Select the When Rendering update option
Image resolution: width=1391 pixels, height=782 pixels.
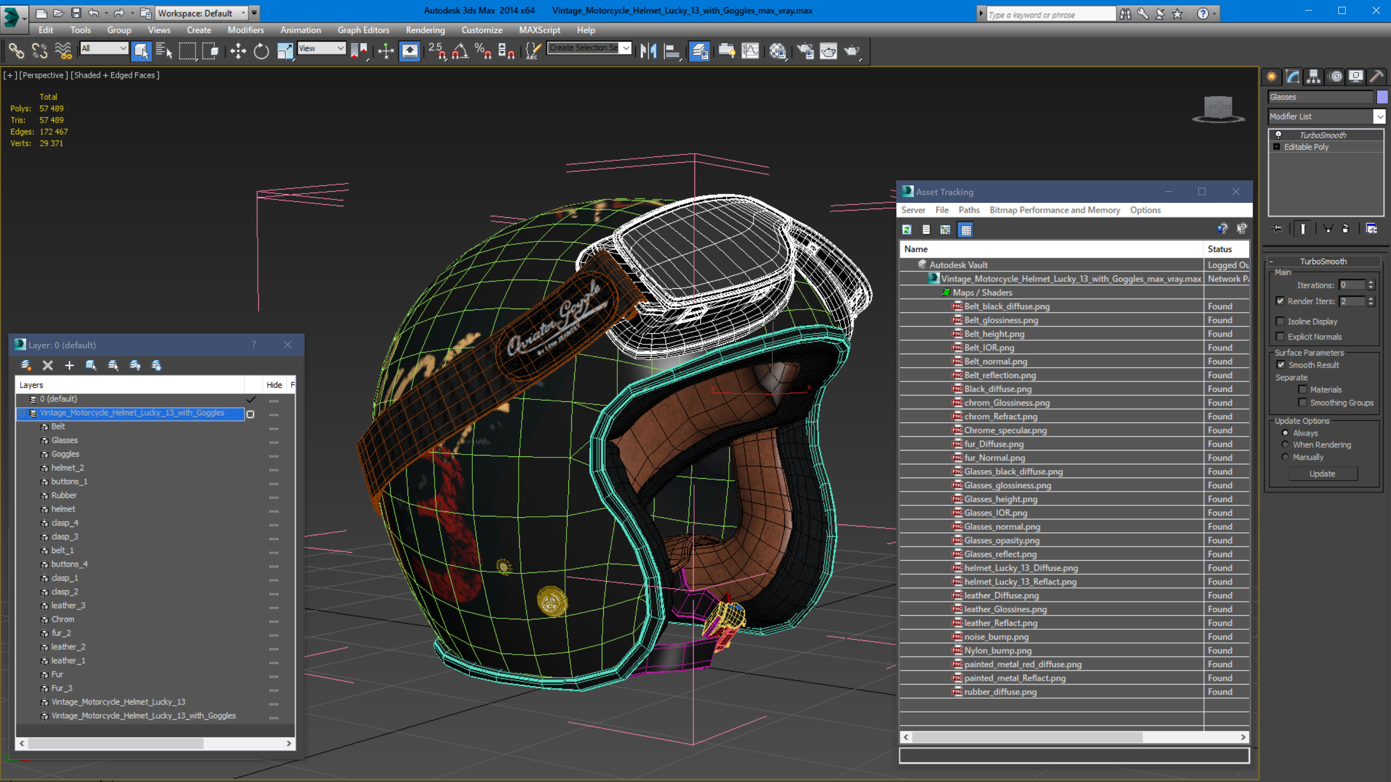pos(1285,444)
